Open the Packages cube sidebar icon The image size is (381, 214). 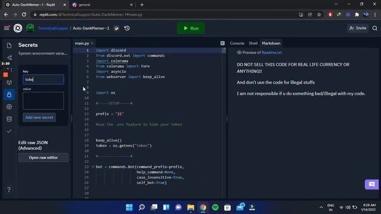tap(10, 82)
